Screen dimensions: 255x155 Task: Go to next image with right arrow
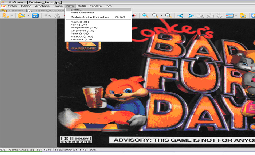(x=191, y=15)
